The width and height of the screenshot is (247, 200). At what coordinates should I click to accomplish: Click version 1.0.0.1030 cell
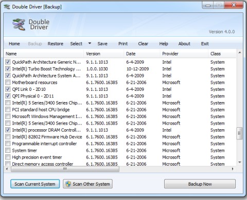97,69
